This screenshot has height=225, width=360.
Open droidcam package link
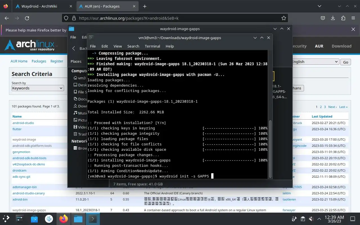tap(19, 170)
